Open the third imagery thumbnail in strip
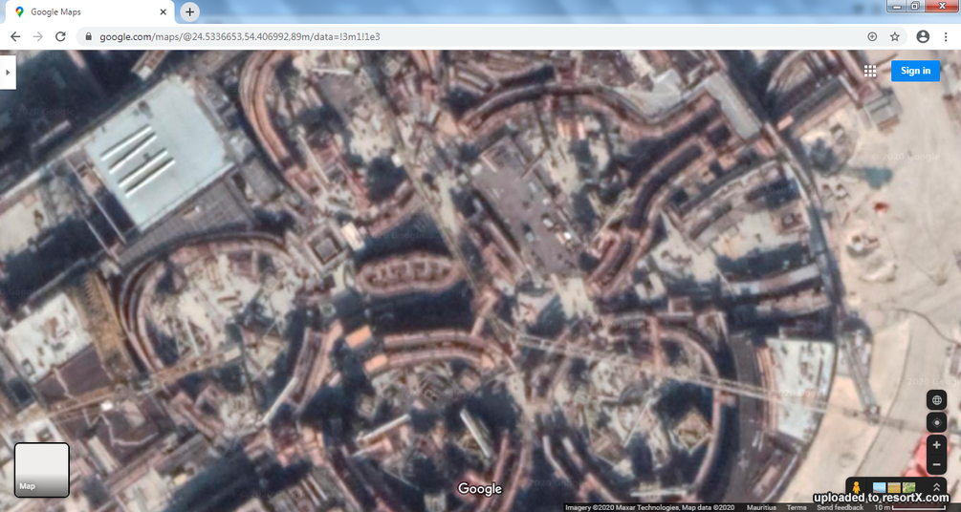The image size is (961, 512). (909, 488)
